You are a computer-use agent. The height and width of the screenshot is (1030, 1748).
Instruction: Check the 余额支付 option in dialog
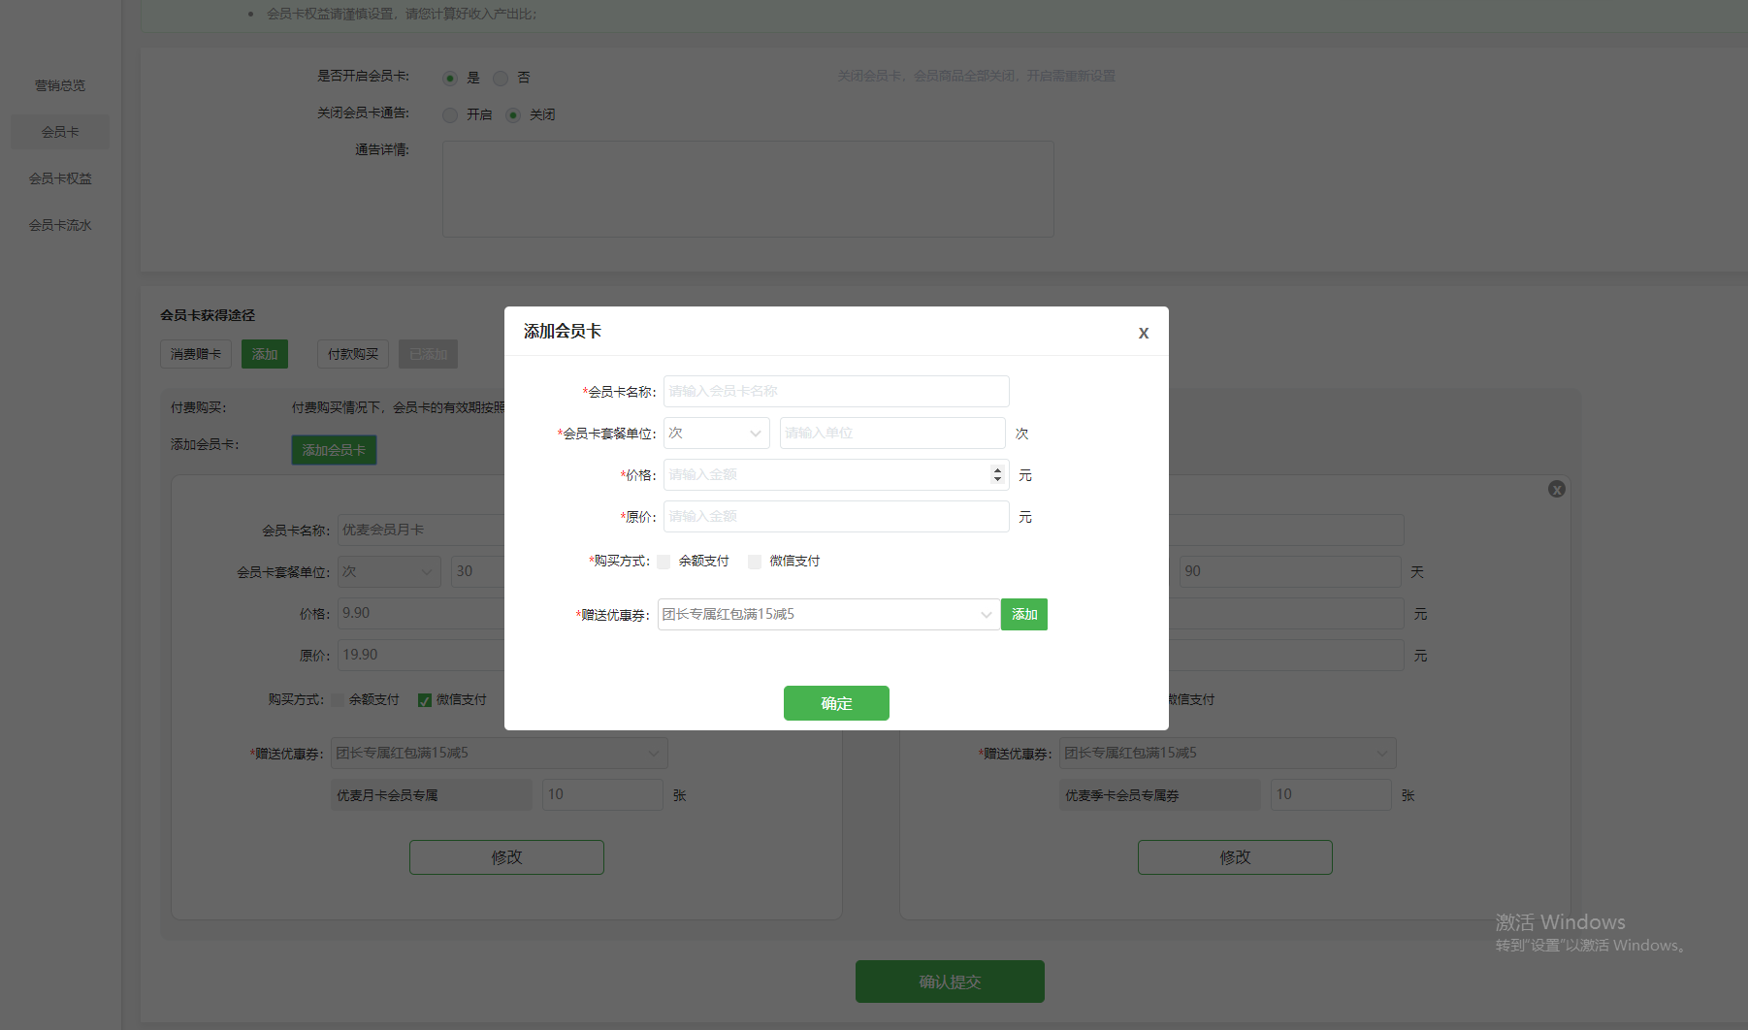[664, 562]
